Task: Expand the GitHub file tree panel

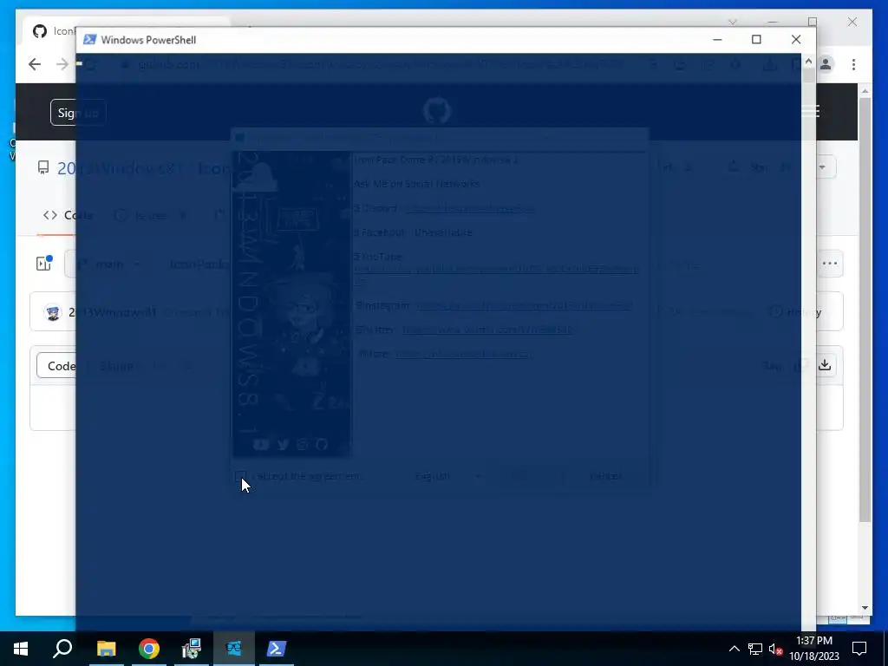Action: [44, 263]
